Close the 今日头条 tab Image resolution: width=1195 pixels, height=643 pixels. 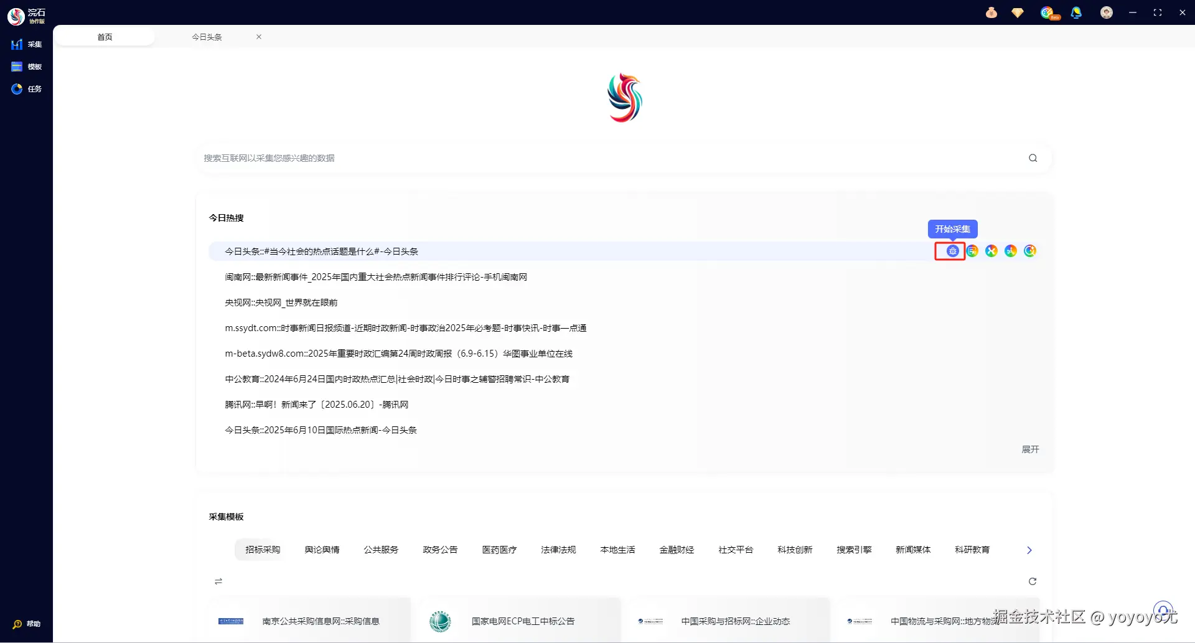point(259,37)
